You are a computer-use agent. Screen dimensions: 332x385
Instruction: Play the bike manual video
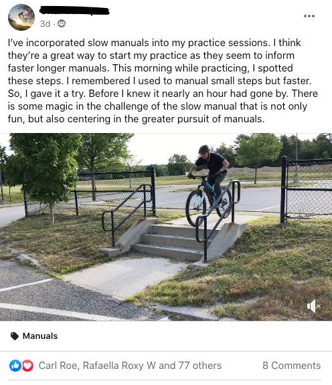[x=166, y=227]
